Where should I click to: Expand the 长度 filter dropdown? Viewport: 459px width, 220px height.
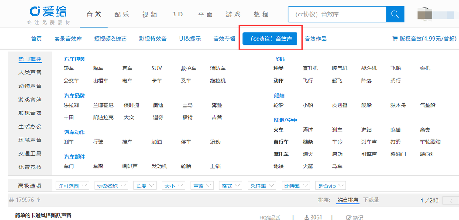point(145,186)
